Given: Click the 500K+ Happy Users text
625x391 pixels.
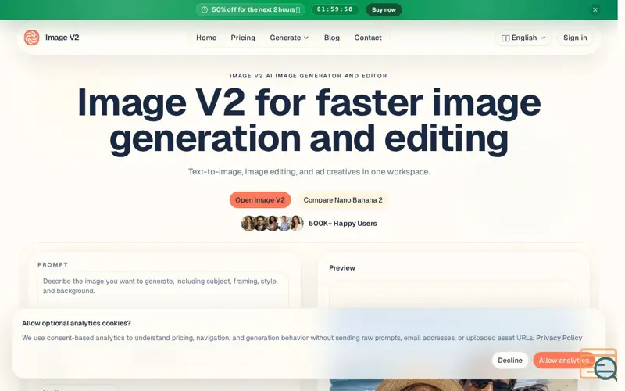Looking at the screenshot, I should pos(342,224).
